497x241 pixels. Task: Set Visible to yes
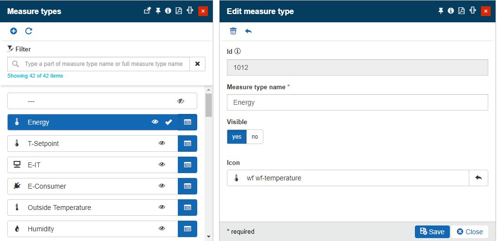[x=237, y=137]
